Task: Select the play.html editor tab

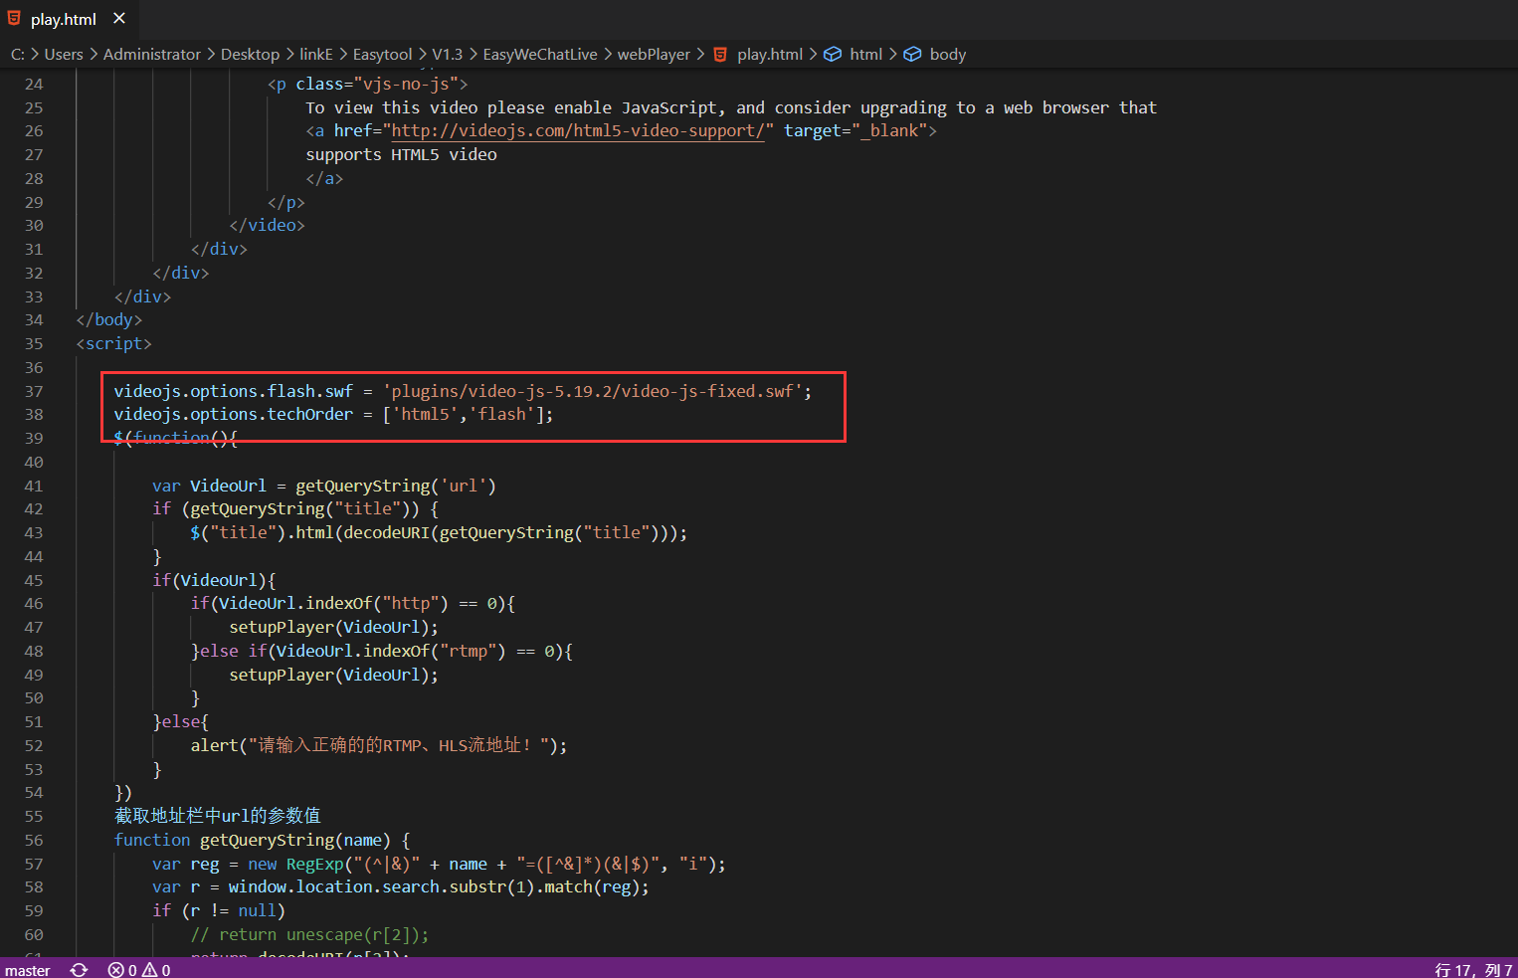Action: pyautogui.click(x=68, y=19)
